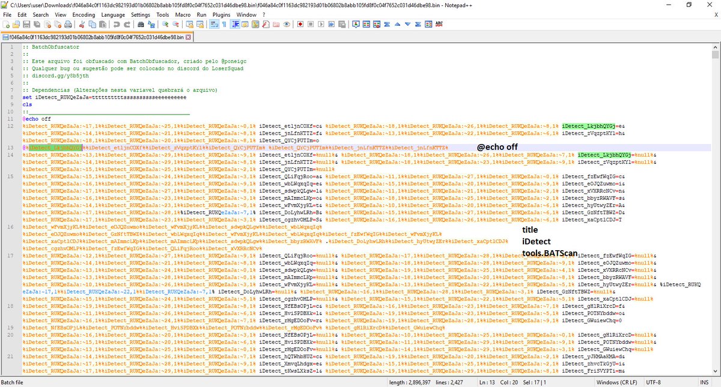Open the Plugins menu

(221, 14)
